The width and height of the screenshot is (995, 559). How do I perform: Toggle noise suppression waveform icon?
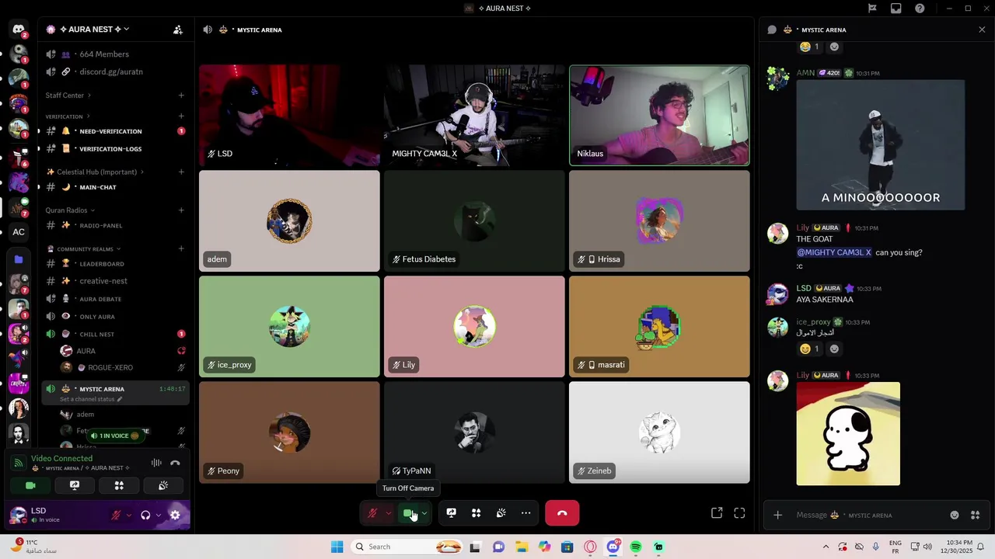[156, 463]
